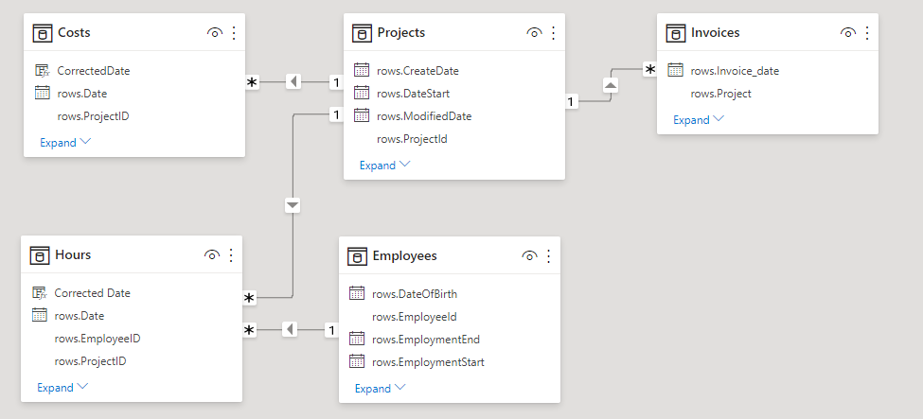
Task: Click calendar icon beside rows.EmploymentEnd
Action: coord(357,339)
